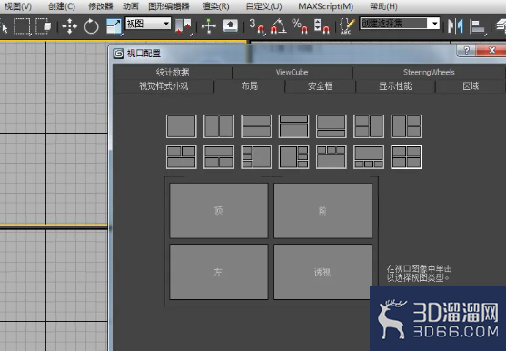
Task: Close the 视口配置 dialog
Action: tap(491, 50)
